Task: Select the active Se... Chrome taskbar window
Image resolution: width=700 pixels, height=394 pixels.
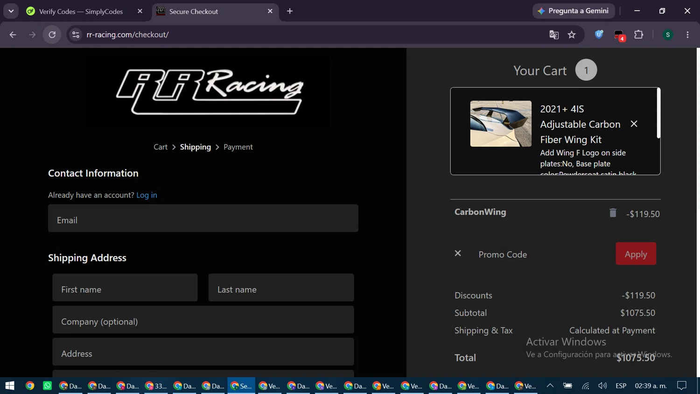Action: (241, 386)
